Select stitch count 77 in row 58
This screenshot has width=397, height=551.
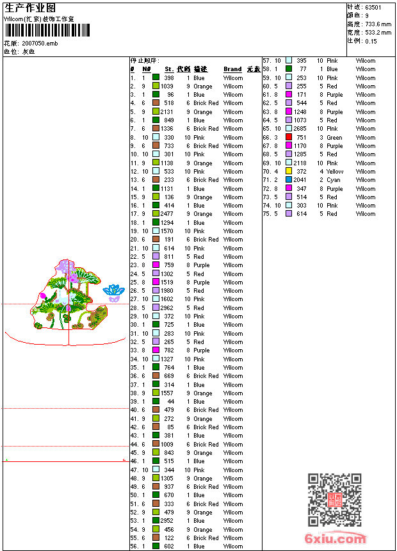[x=304, y=69]
